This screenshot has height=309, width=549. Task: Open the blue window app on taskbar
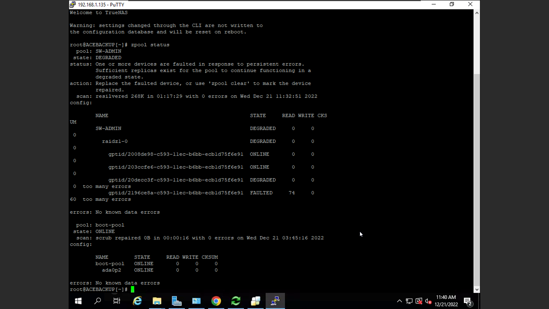click(196, 301)
